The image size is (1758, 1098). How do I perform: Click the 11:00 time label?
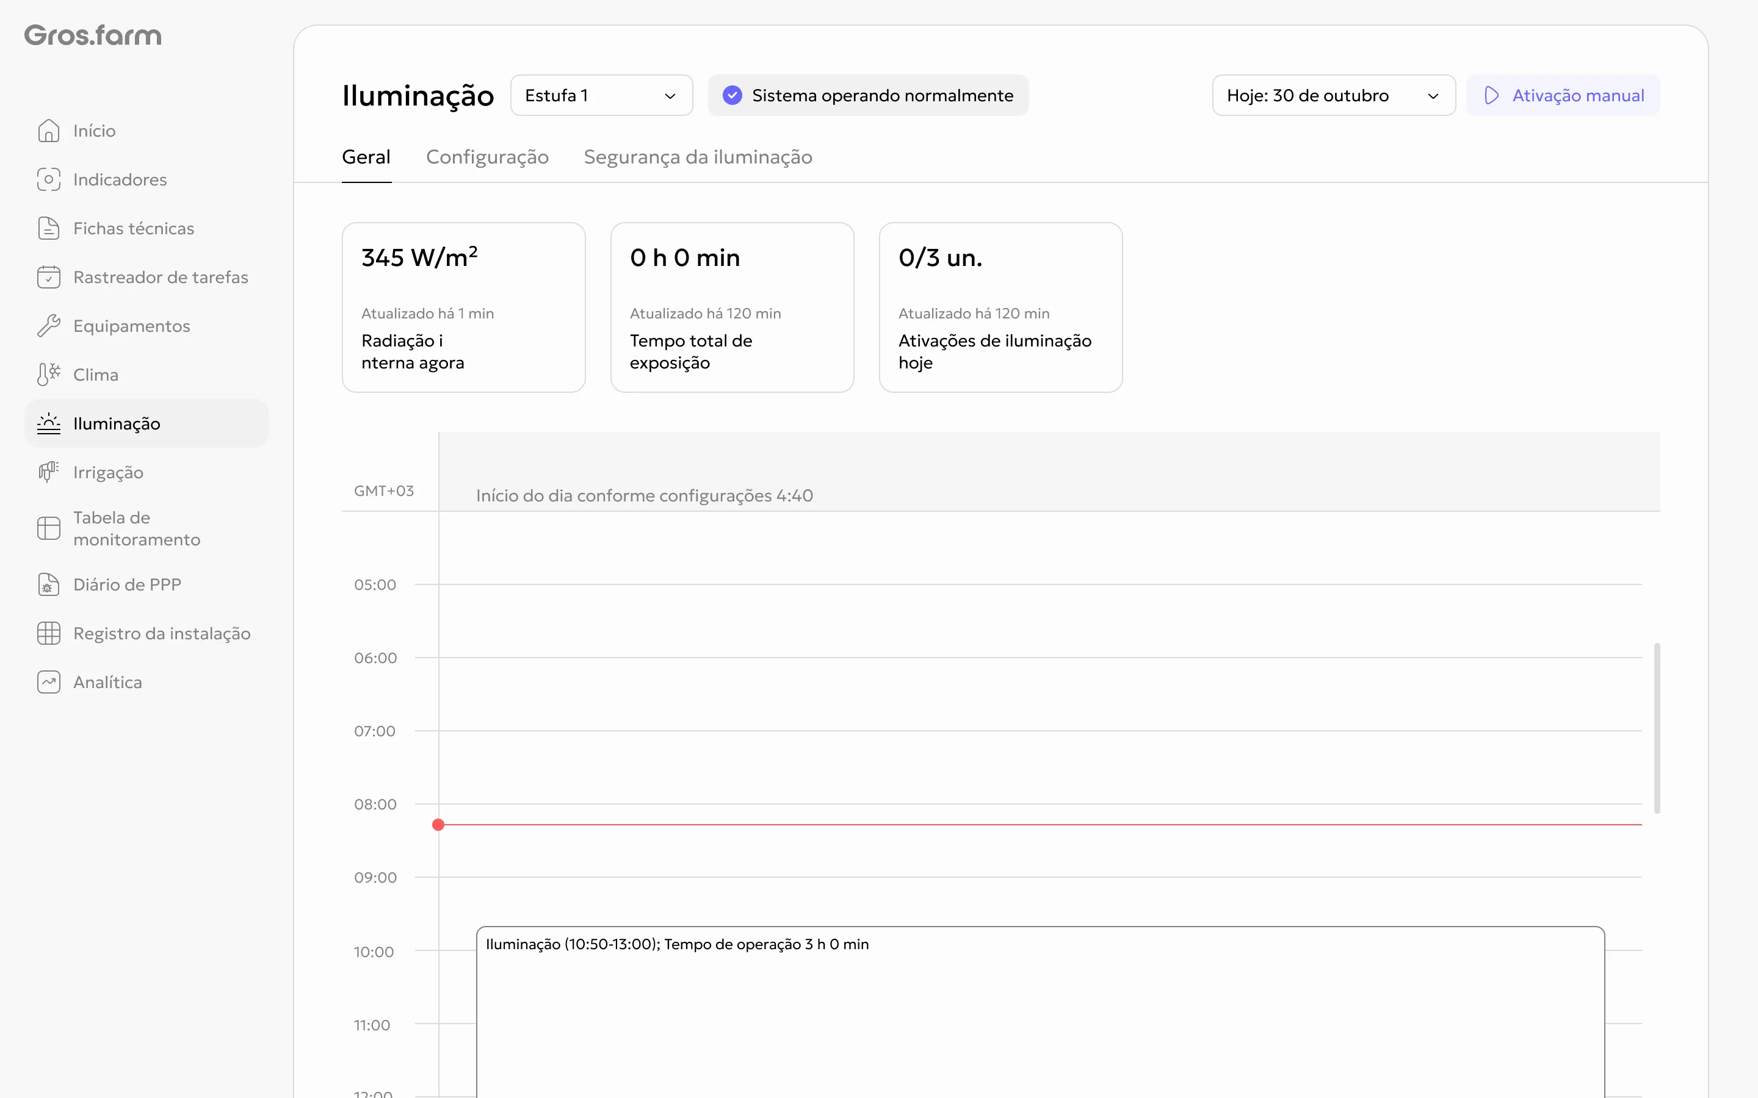[372, 1025]
